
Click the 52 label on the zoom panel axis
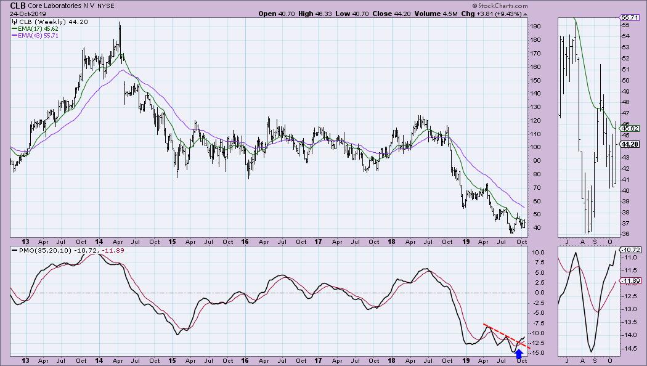coord(625,59)
